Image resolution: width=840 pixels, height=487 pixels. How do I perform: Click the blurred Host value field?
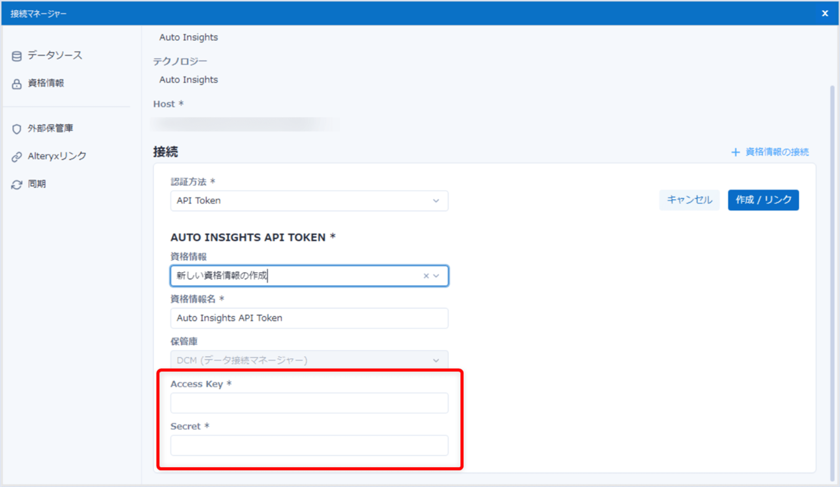[x=246, y=124]
